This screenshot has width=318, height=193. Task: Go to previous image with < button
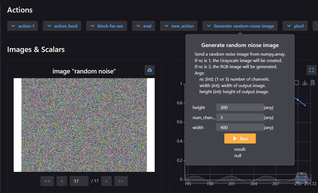click(62, 181)
